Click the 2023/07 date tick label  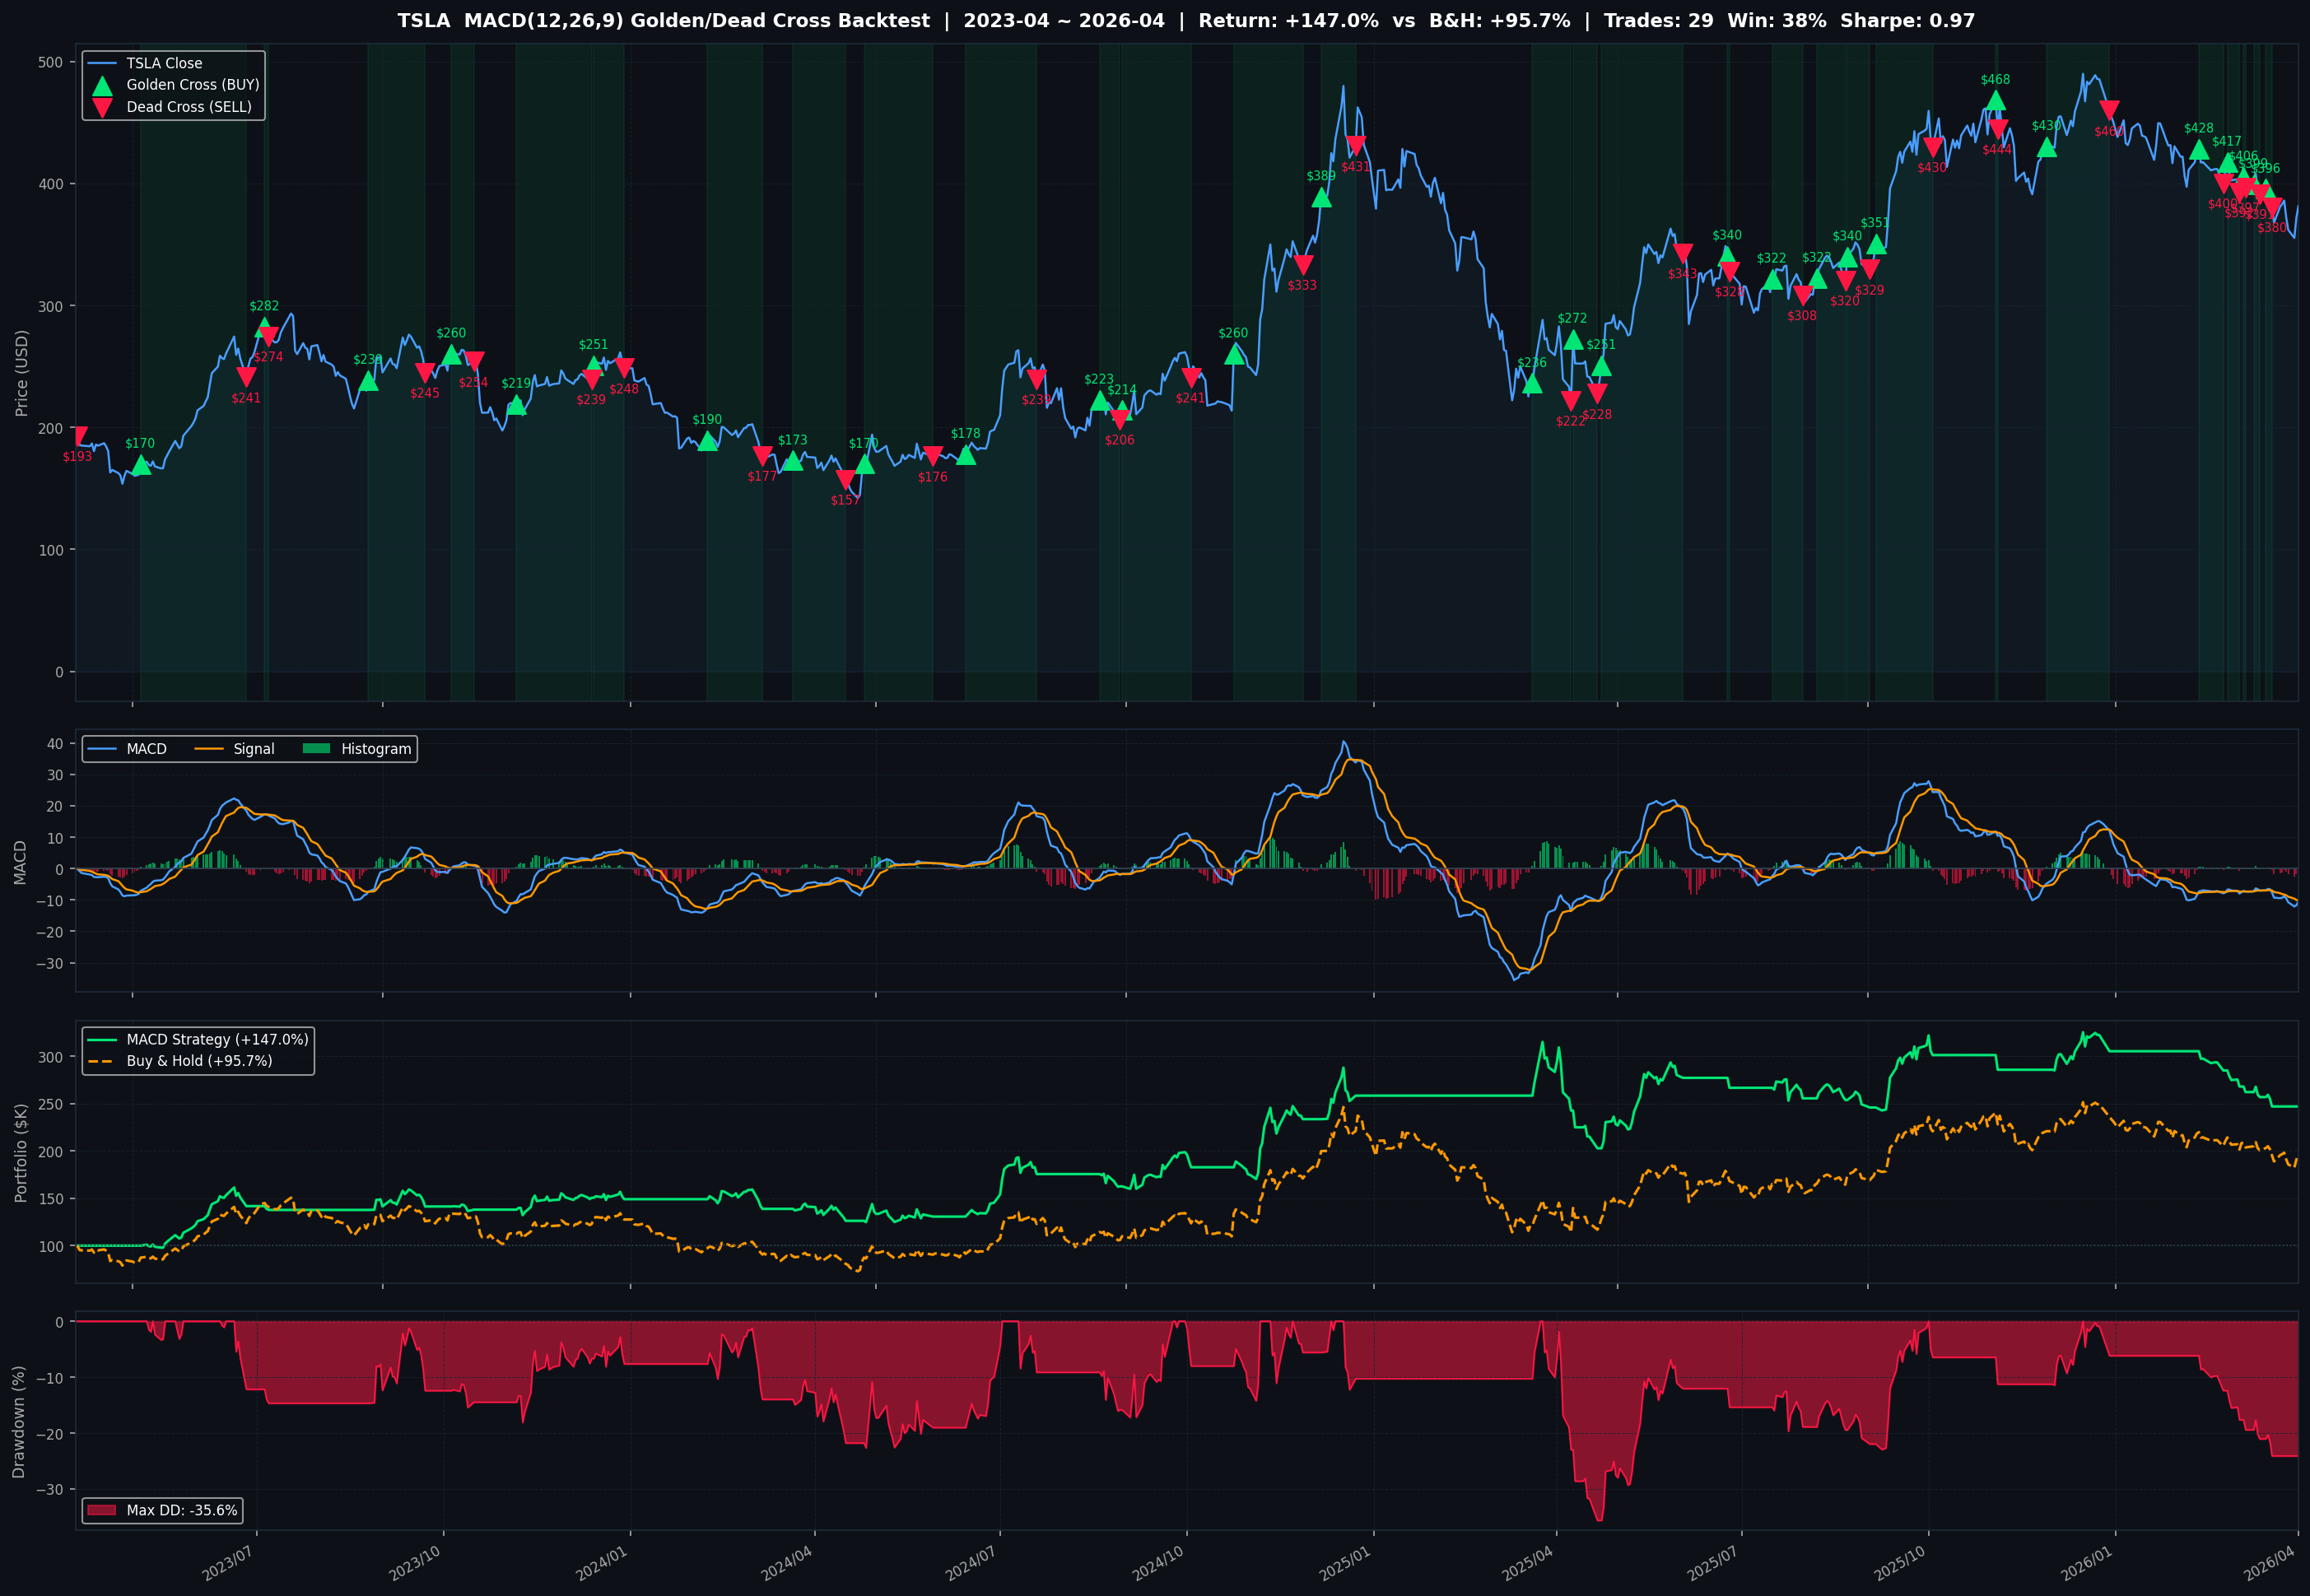tap(228, 1564)
